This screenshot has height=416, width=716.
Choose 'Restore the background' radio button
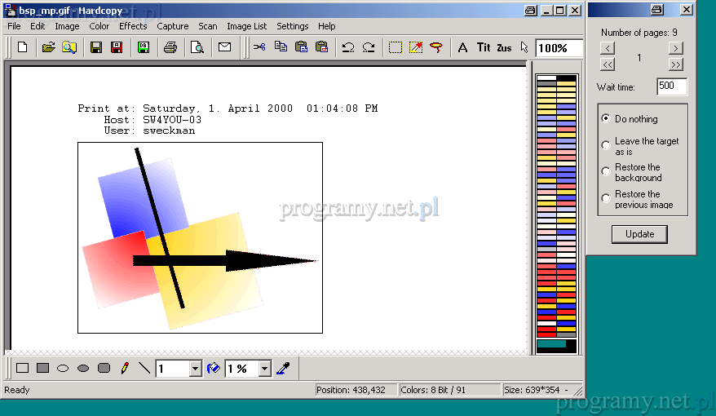click(x=606, y=172)
